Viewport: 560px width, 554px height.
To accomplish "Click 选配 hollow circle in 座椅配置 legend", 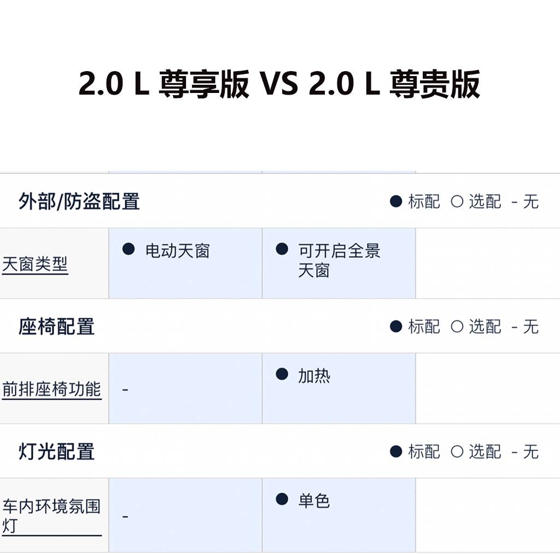I will [457, 326].
